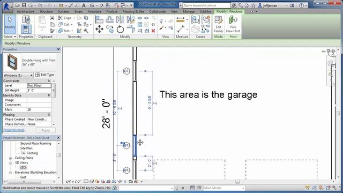The height and width of the screenshot is (193, 343).
Task: Select the Rotate tool icon
Action: point(120,29)
